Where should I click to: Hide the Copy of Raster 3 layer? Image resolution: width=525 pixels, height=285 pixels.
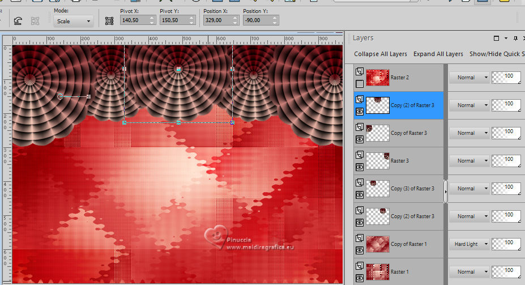pyautogui.click(x=360, y=139)
